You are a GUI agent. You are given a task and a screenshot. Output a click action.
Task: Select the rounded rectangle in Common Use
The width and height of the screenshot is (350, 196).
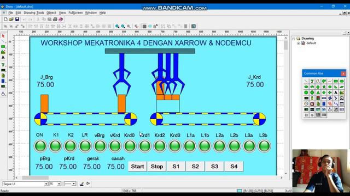coord(342,81)
